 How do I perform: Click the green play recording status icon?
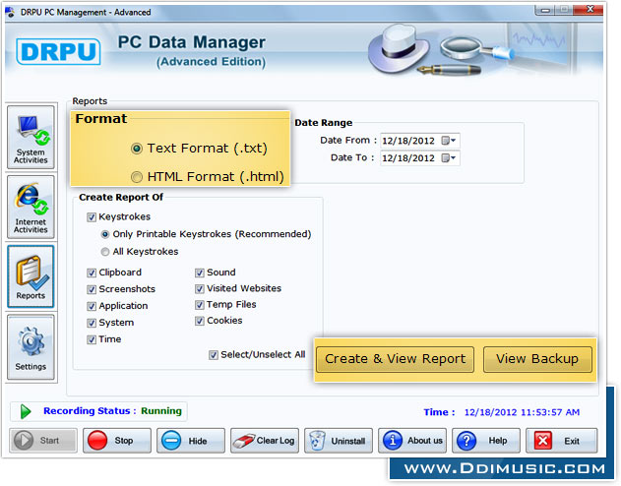click(x=26, y=411)
